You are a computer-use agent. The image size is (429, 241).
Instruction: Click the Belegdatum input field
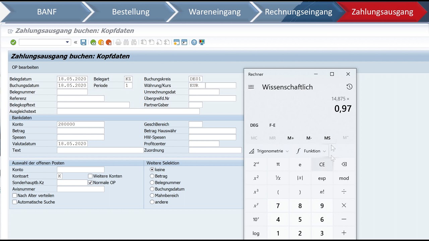click(x=72, y=79)
